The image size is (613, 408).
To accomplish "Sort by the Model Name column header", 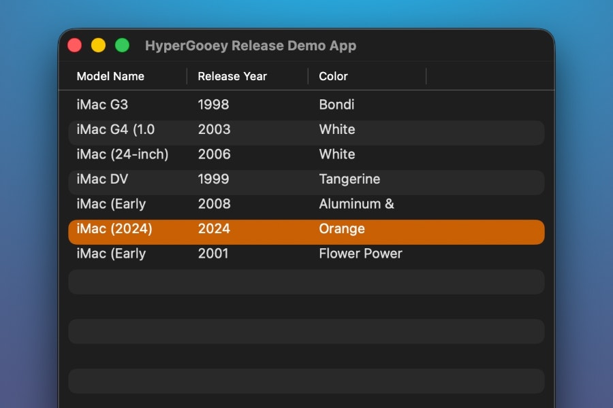I will 110,76.
